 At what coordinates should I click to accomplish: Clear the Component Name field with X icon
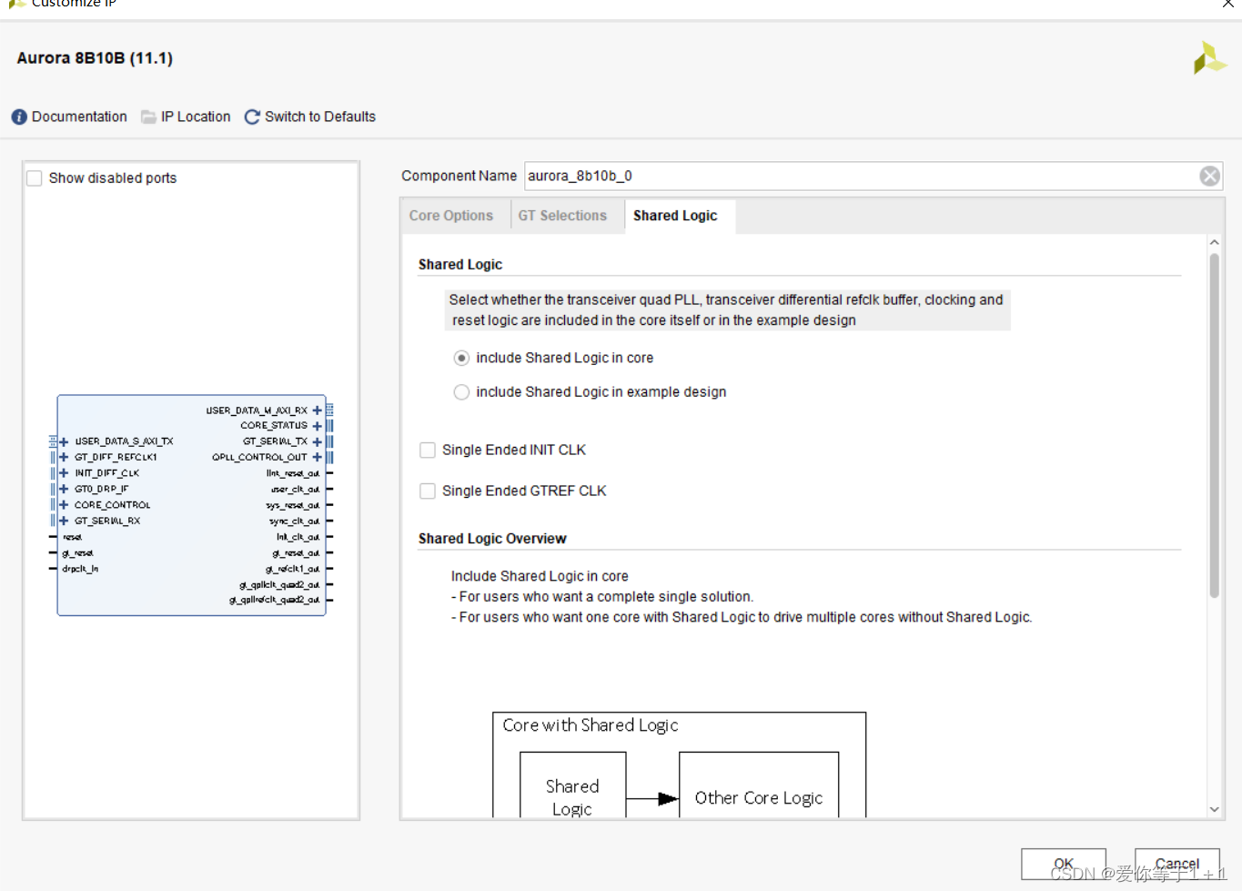click(1209, 177)
